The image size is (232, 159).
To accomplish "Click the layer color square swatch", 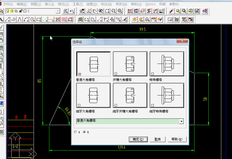I will 25,11.
